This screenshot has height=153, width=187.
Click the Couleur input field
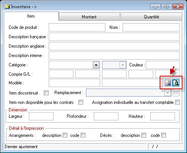point(163,65)
